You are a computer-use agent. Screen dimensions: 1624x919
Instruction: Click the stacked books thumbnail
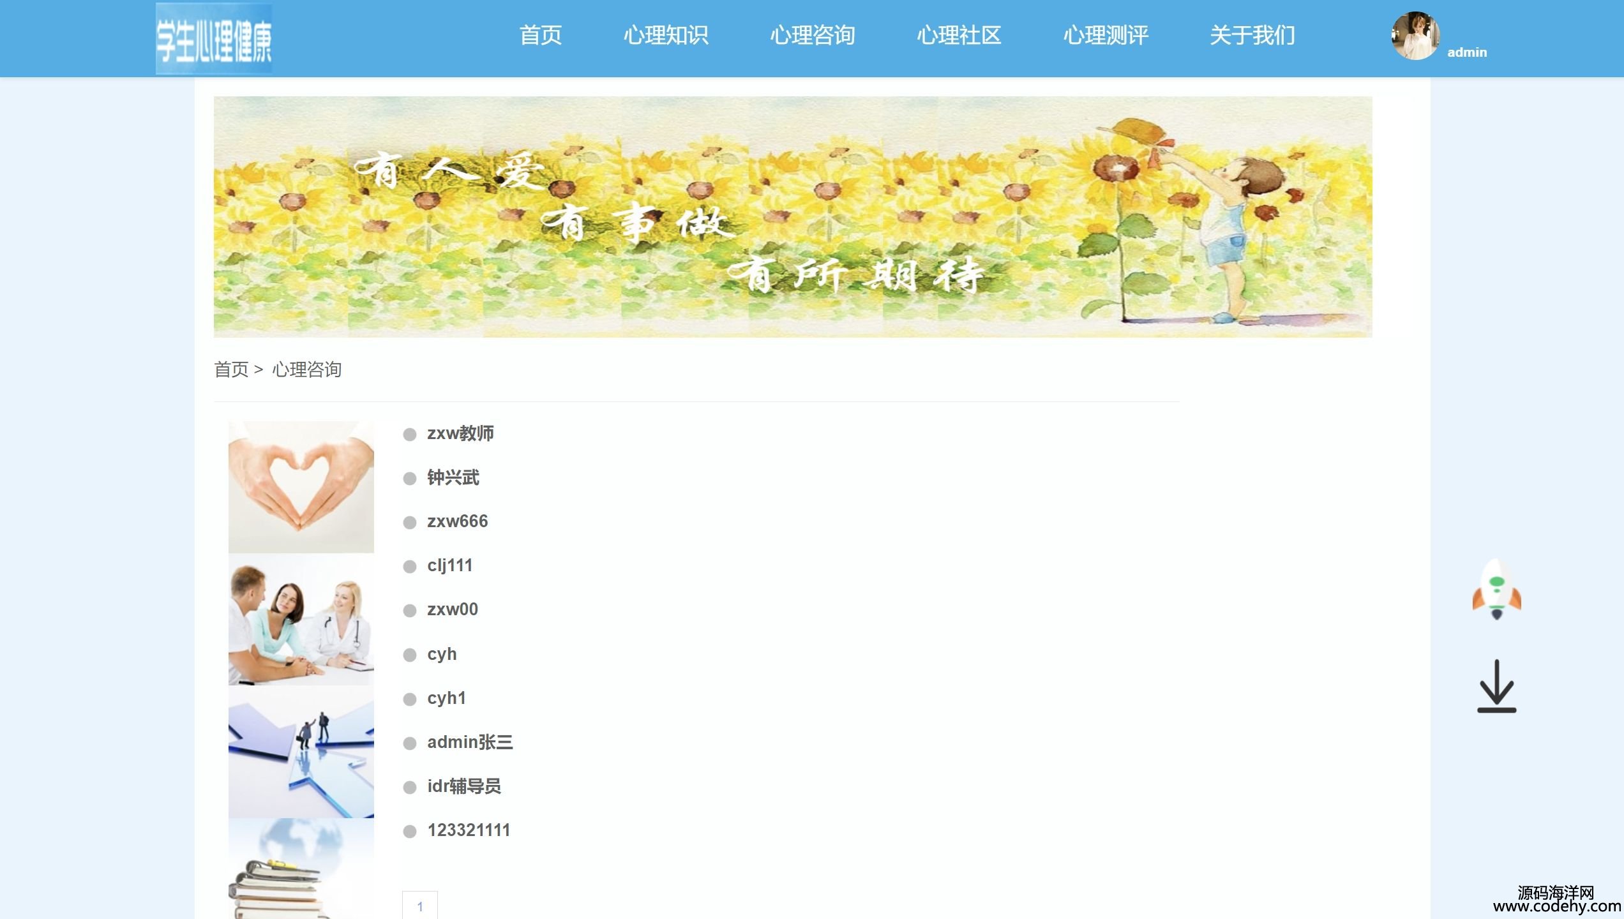[301, 869]
